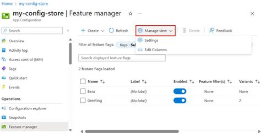The width and height of the screenshot is (261, 133).
Task: Check the select-all checkbox in header
Action: (83, 82)
